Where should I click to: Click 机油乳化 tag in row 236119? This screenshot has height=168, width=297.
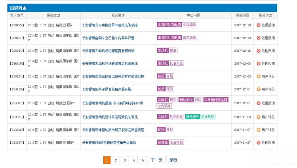(176, 63)
